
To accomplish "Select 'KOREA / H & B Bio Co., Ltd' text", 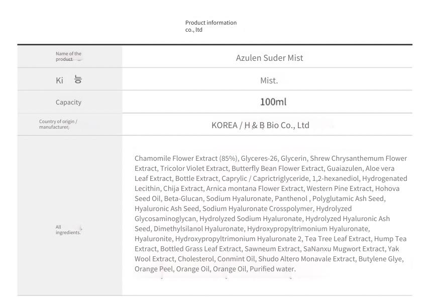I will click(260, 125).
